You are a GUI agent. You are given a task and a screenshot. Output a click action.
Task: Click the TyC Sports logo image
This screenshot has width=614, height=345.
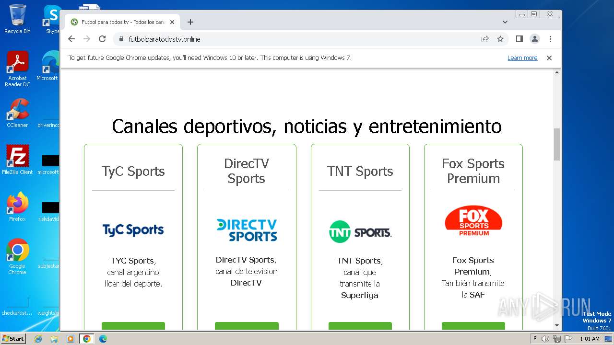click(133, 230)
